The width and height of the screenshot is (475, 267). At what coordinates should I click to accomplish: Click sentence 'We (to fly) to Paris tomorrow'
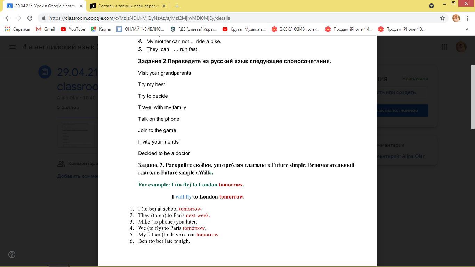tap(172, 228)
